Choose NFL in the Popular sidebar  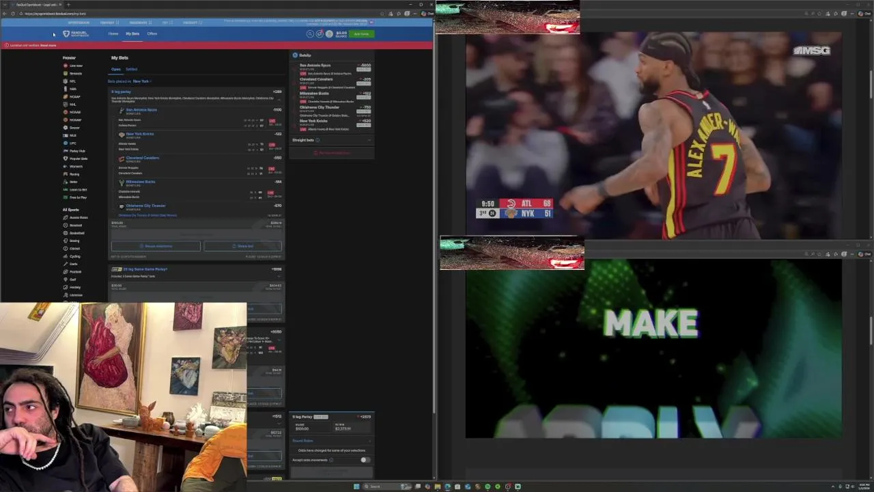point(70,81)
